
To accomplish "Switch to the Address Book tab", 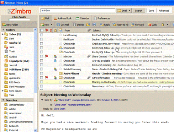I will point(63,18).
